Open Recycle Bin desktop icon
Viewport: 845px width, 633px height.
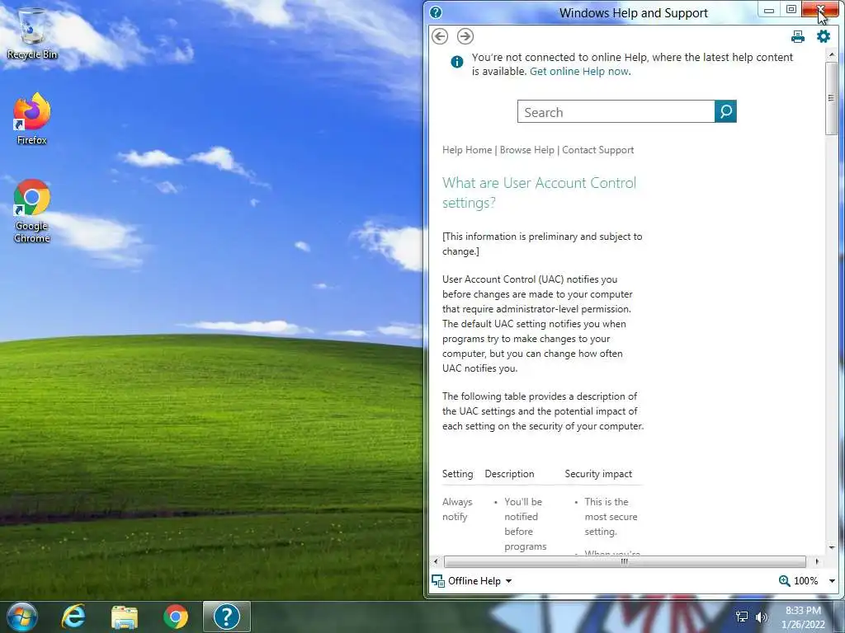[32, 33]
